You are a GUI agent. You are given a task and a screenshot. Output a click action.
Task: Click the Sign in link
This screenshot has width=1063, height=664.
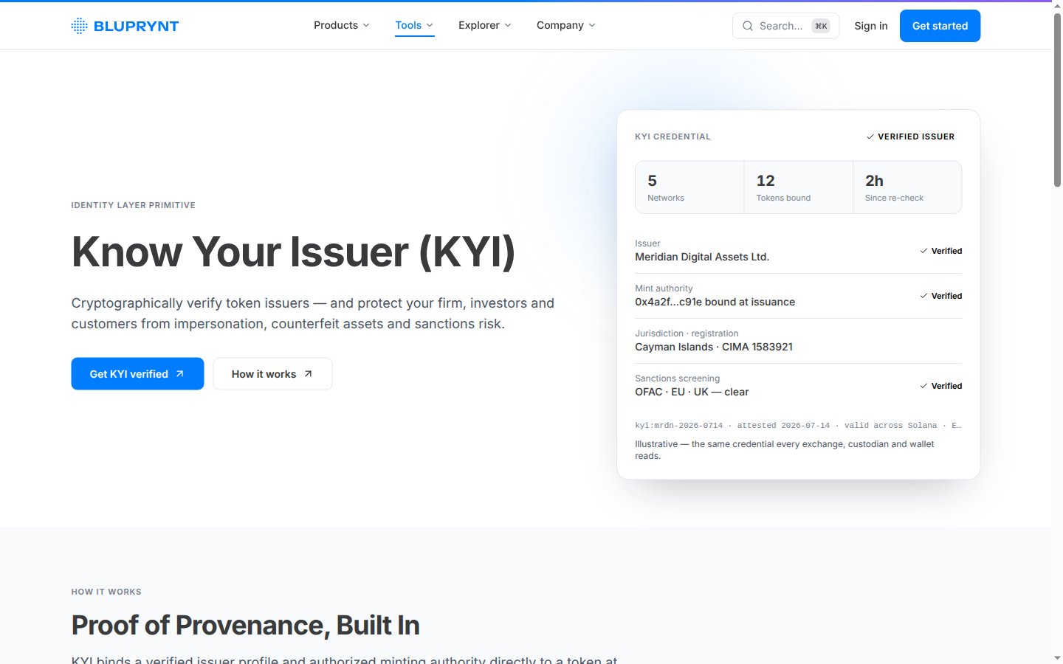(871, 26)
